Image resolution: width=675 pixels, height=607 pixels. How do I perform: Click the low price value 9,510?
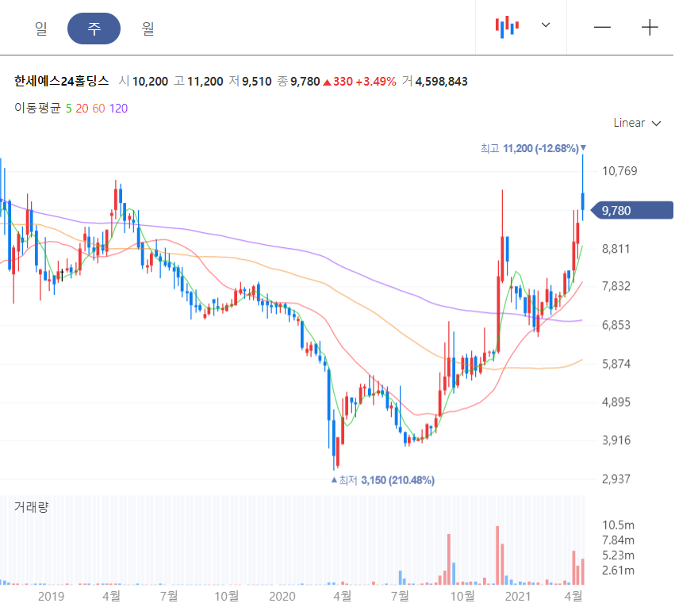point(256,82)
